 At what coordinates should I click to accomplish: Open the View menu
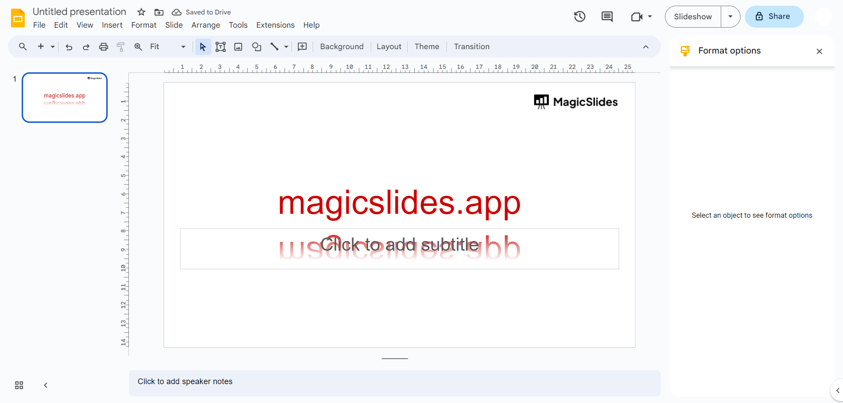pos(85,25)
